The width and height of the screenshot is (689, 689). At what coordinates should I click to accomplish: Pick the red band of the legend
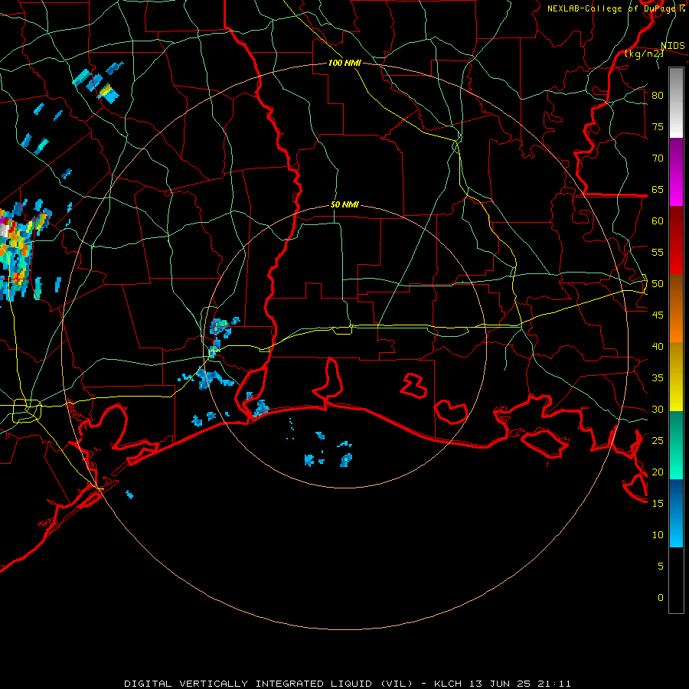[676, 240]
